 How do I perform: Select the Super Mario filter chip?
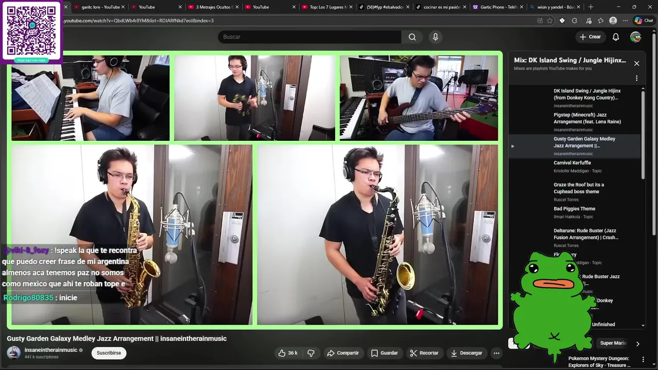(x=613, y=343)
